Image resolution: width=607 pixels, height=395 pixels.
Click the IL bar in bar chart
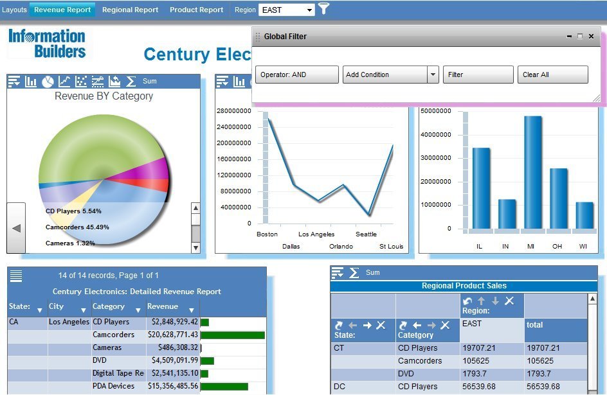(481, 188)
